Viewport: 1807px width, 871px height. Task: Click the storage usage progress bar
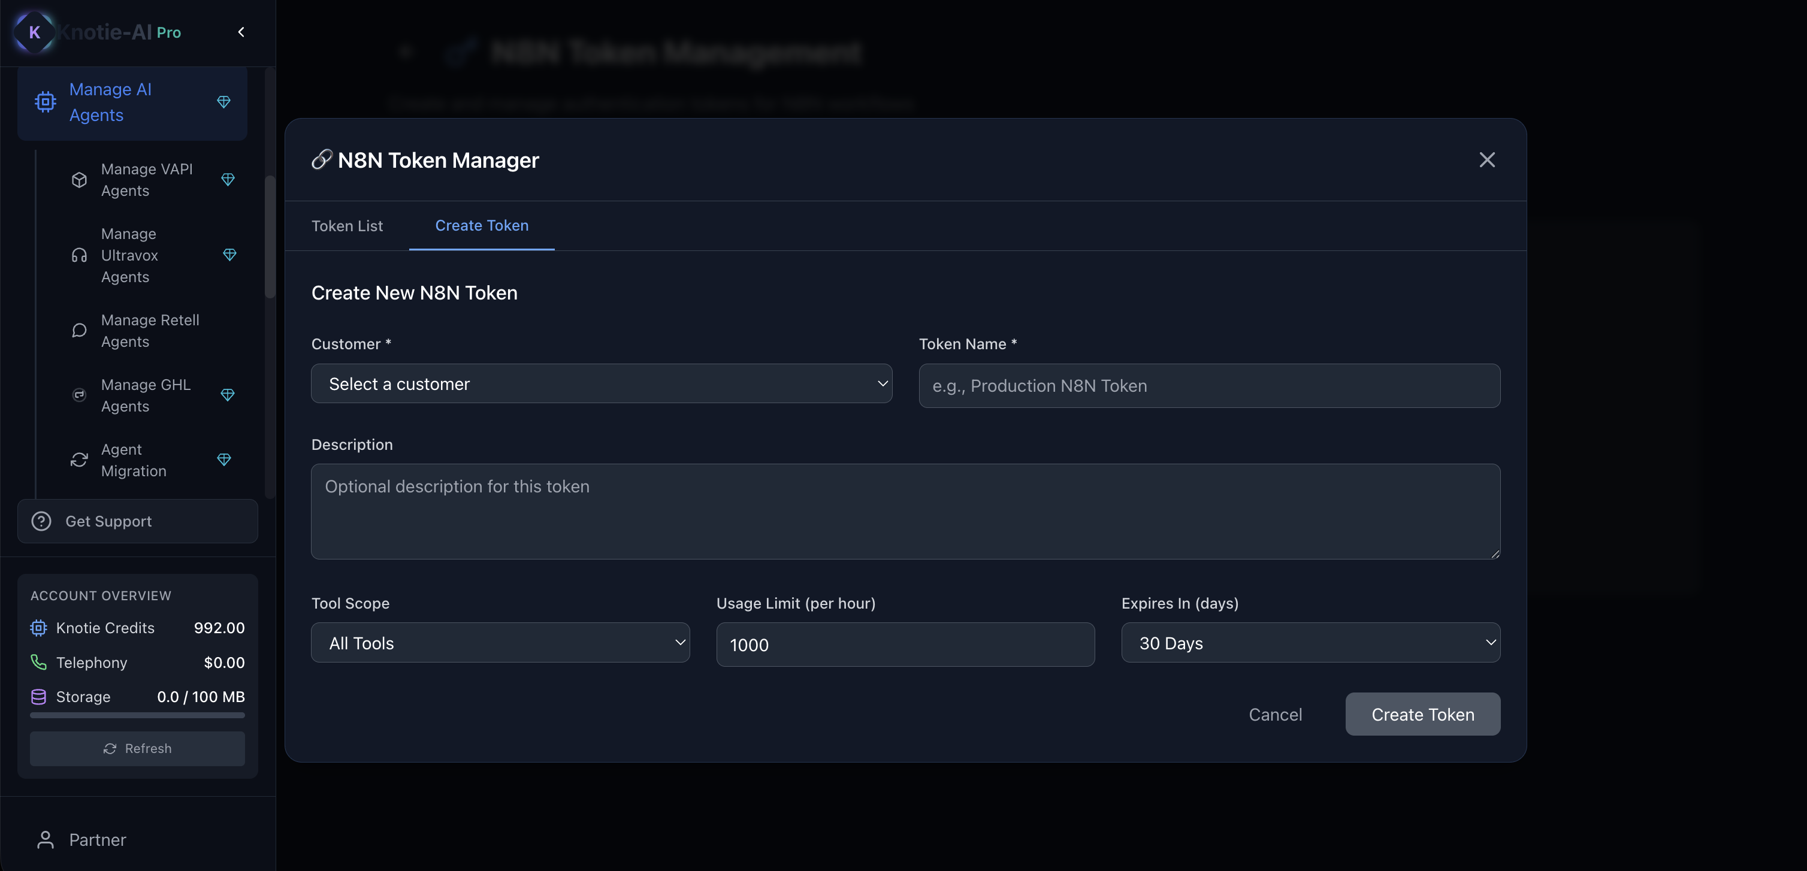(137, 715)
